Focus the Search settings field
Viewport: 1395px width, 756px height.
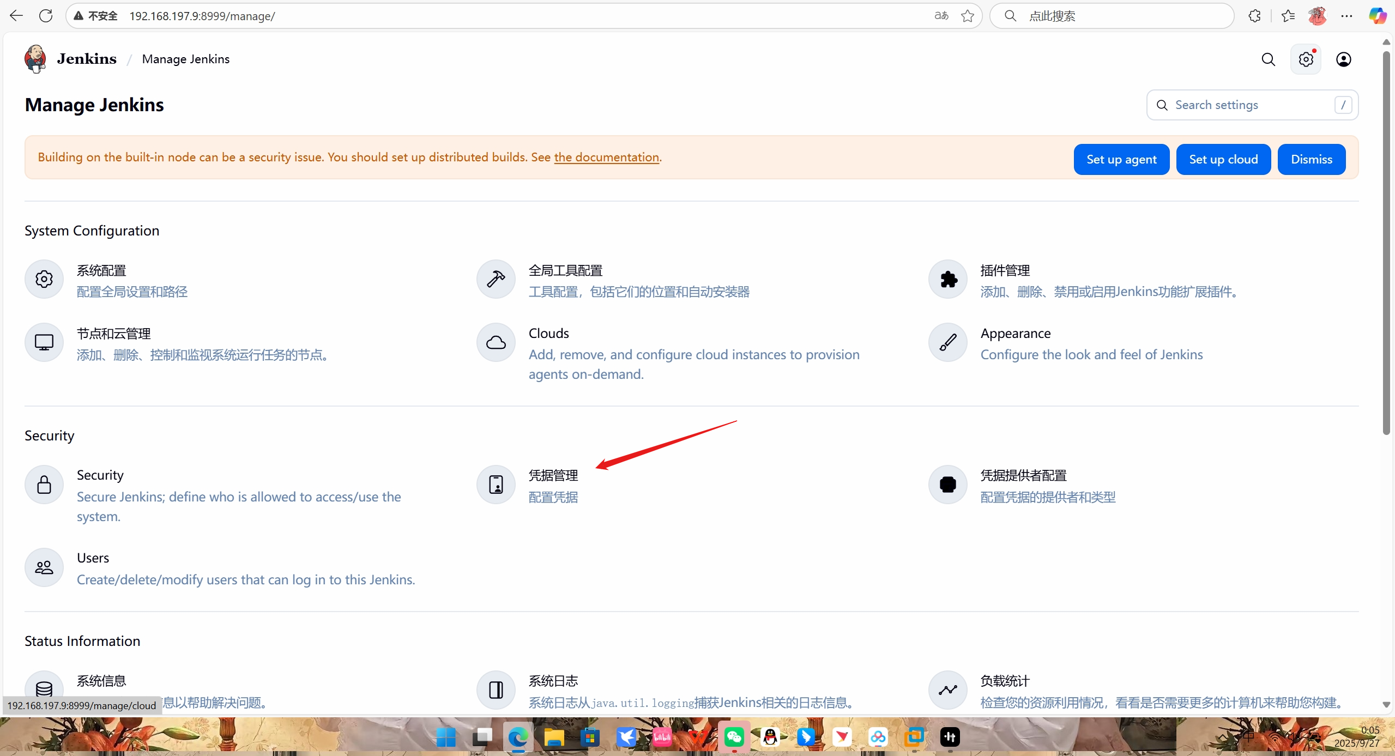(x=1252, y=105)
